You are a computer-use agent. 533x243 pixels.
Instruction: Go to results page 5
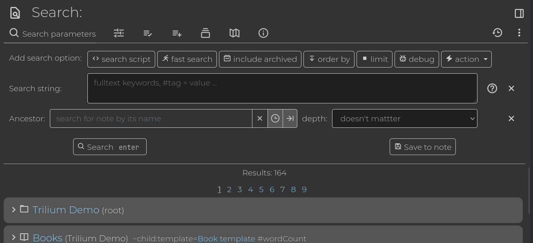pyautogui.click(x=261, y=189)
